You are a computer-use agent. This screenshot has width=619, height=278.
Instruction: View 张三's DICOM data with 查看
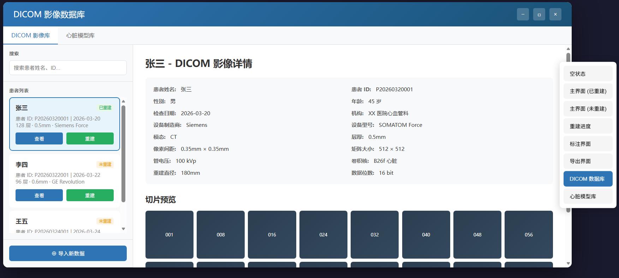click(x=39, y=138)
